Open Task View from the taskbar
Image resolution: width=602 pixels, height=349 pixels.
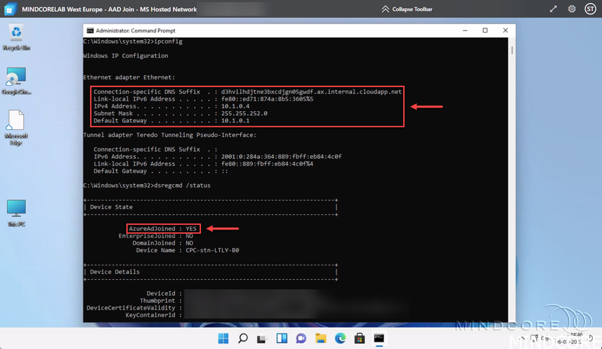coord(262,338)
